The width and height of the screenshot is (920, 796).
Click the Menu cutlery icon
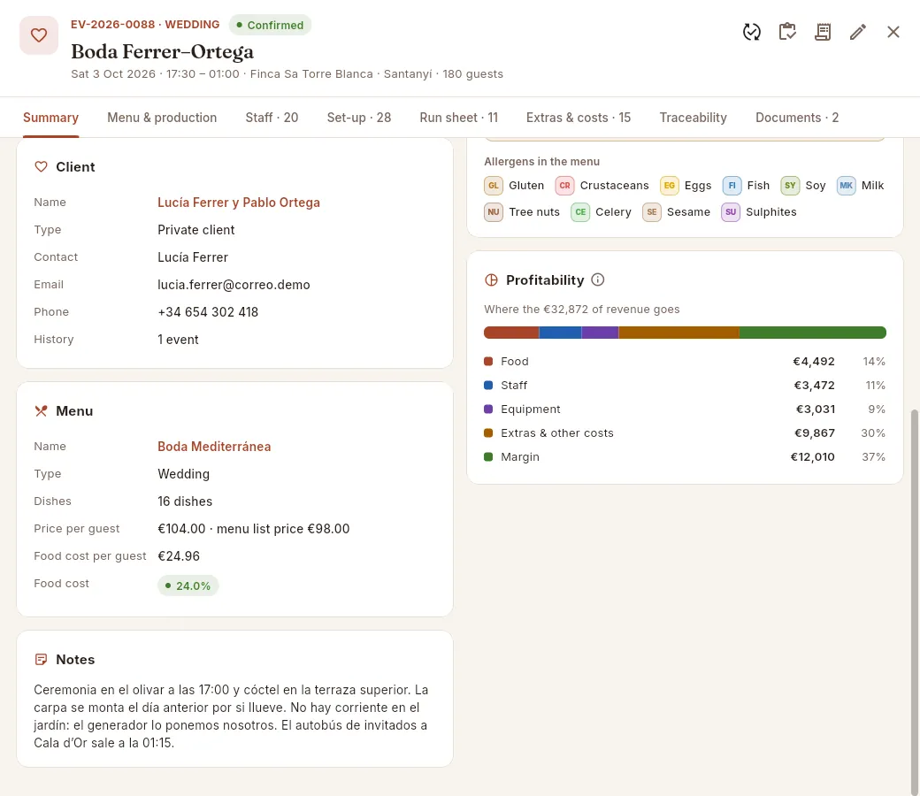point(41,410)
